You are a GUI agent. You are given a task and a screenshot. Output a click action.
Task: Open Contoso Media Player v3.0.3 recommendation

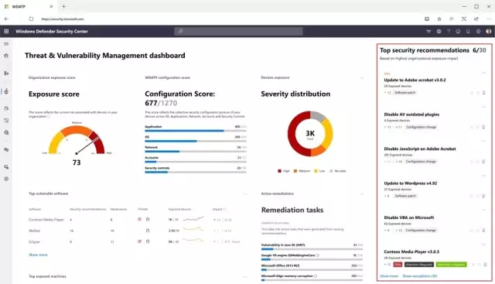coord(411,252)
